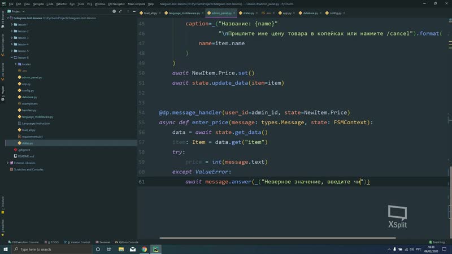Open DB Execution Console tool window
This screenshot has height=254, width=452.
(x=23, y=242)
